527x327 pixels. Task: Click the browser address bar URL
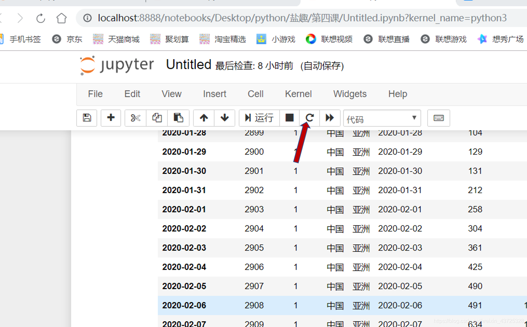click(302, 18)
